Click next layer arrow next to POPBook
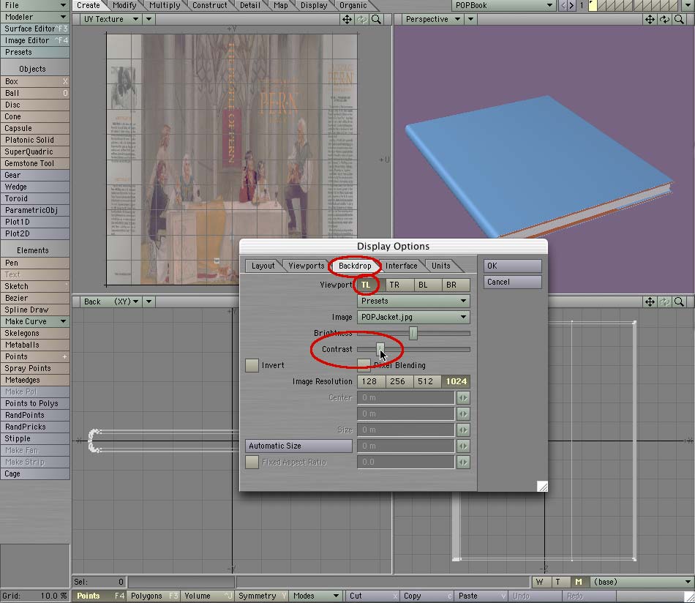 coord(571,5)
